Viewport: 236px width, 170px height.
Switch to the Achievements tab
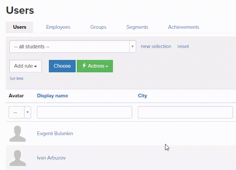[184, 27]
